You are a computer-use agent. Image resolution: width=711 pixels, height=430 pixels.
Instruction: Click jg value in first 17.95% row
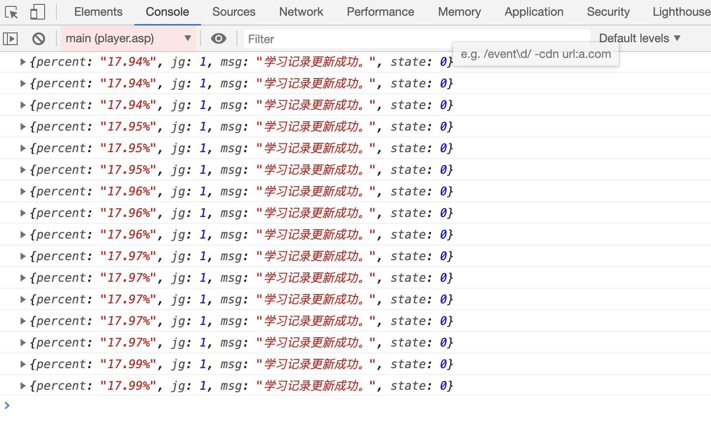pyautogui.click(x=203, y=127)
